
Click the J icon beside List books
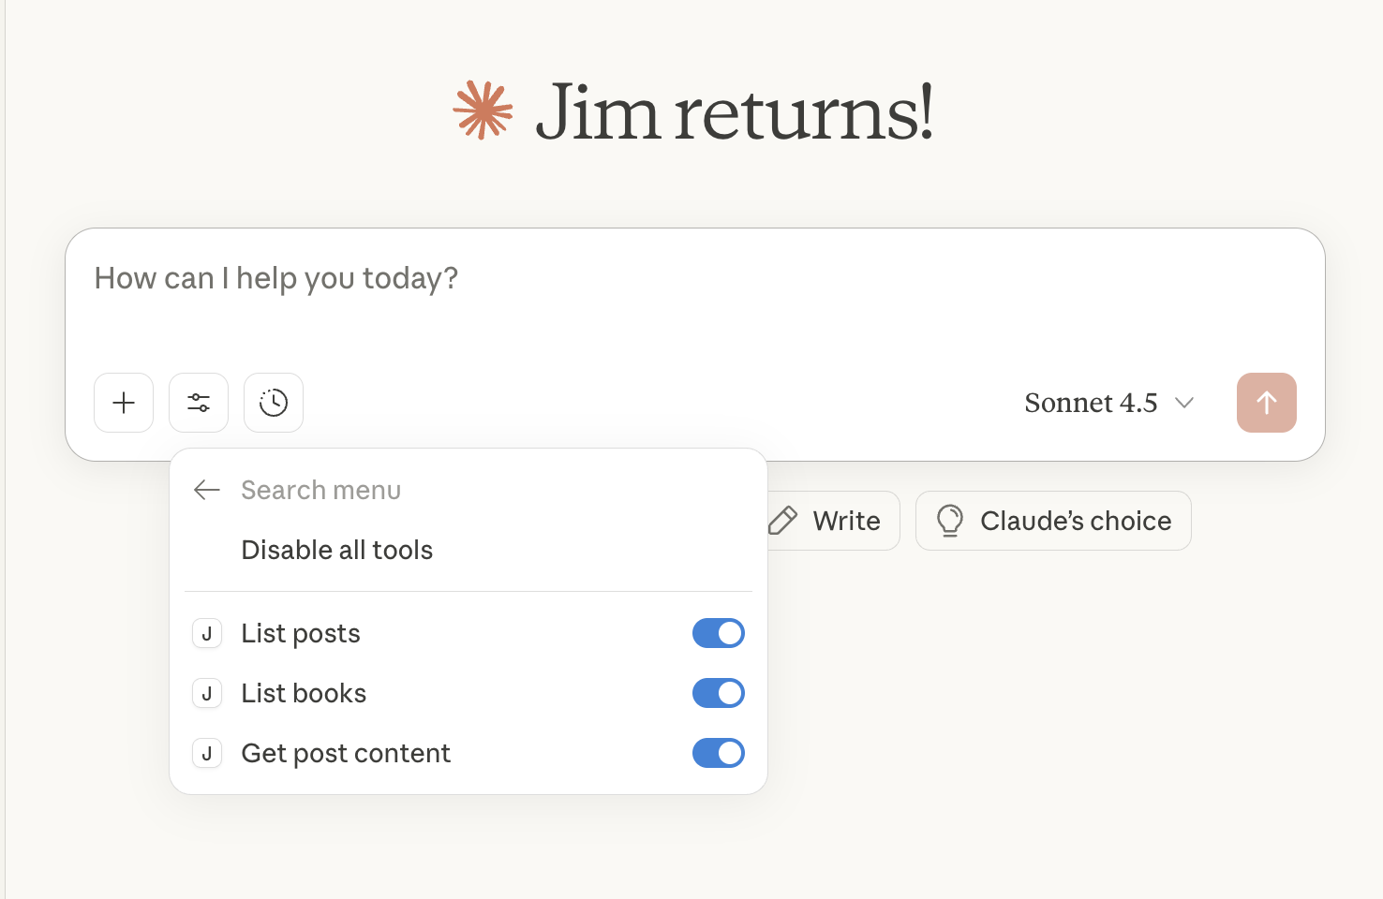pyautogui.click(x=207, y=694)
